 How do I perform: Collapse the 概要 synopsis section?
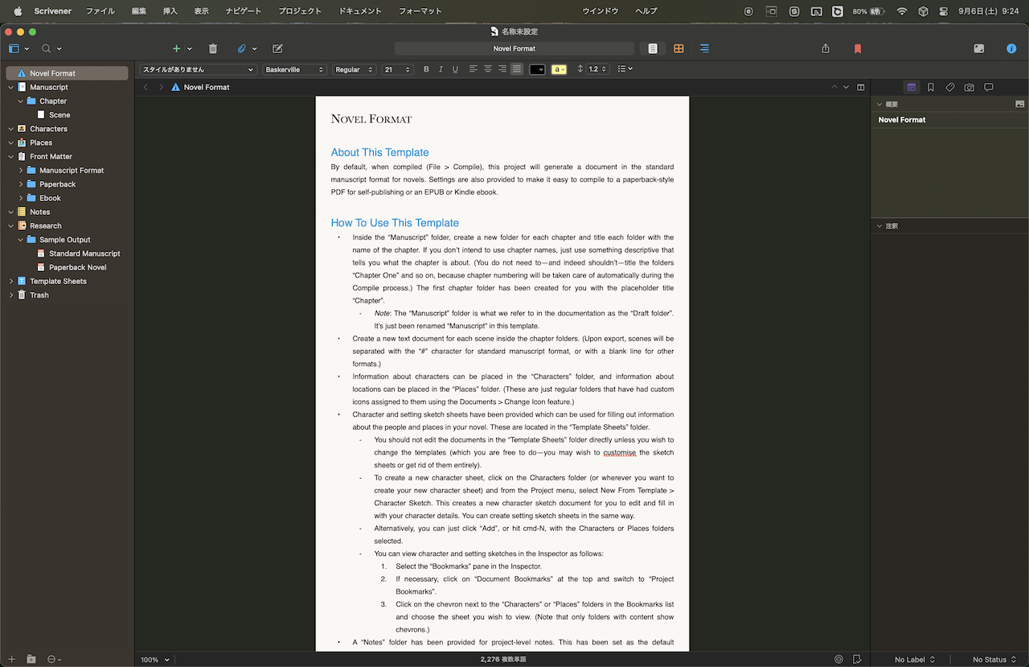point(879,105)
